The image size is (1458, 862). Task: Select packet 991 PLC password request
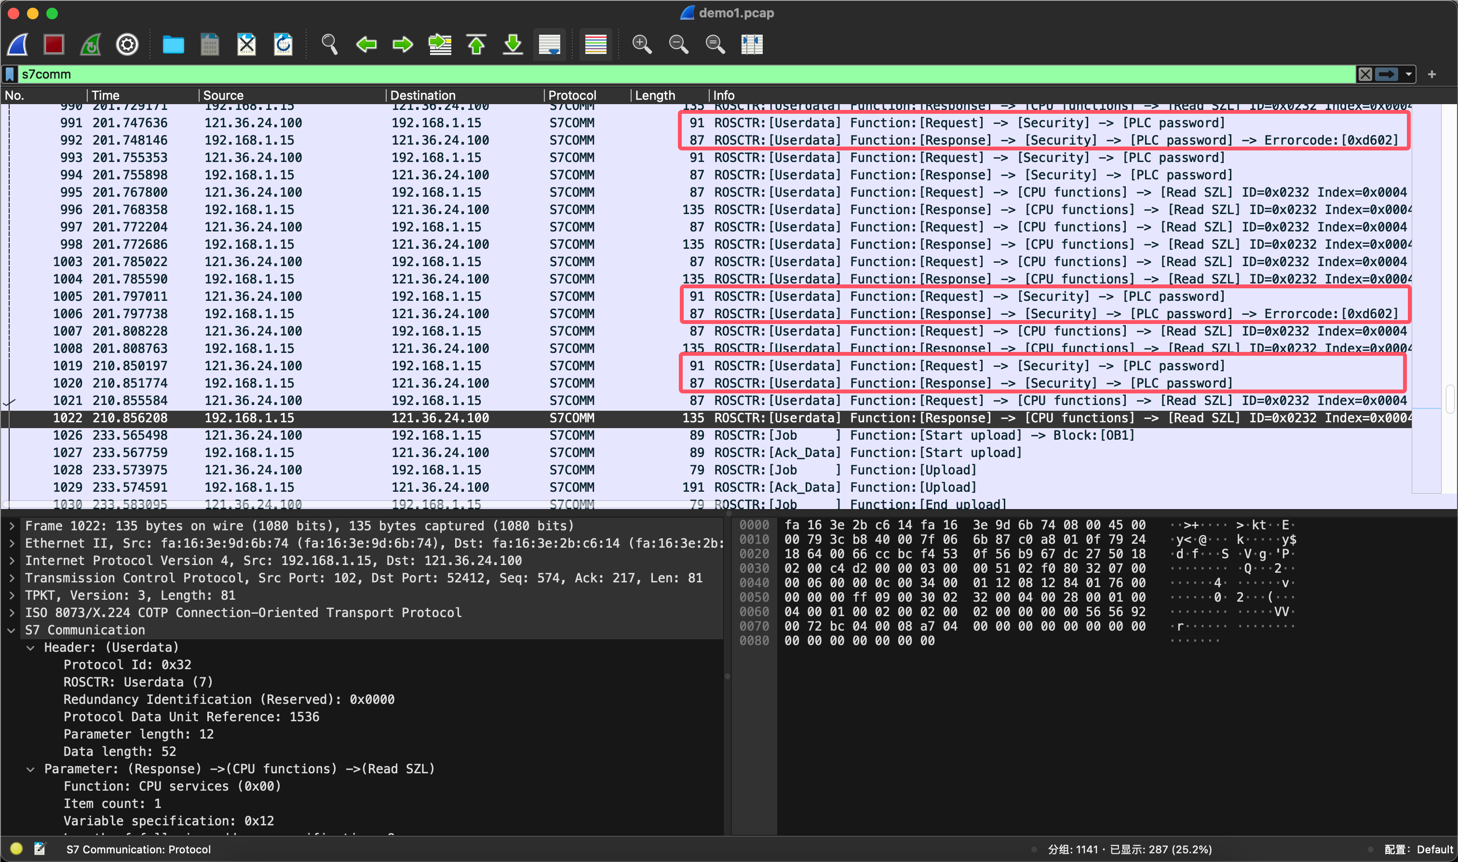point(706,123)
